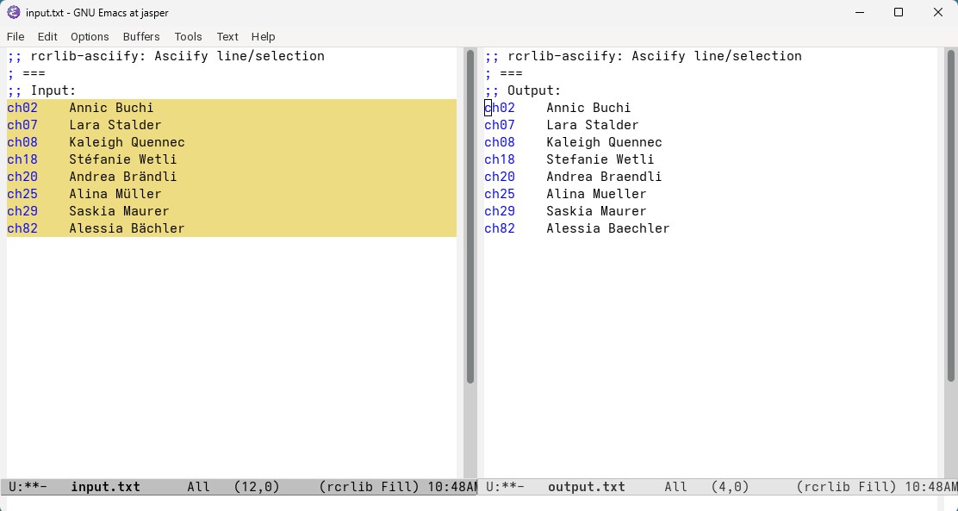
Task: Click U:**- status in right mode line
Action: [505, 487]
